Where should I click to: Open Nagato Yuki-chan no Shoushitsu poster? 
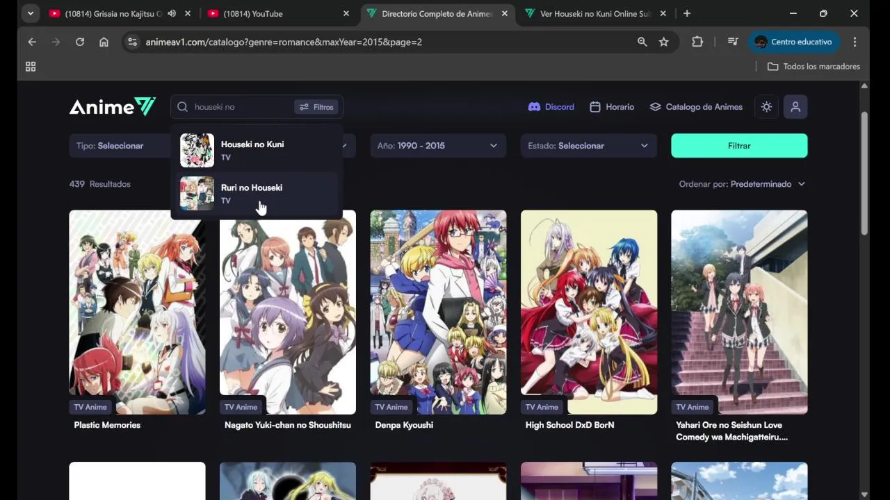288,312
